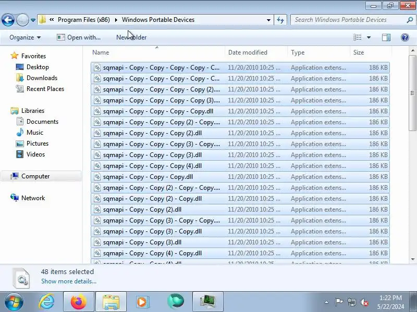Select sqmapi - Copy - Copy - Copy (4).dll
Viewport: 417px width, 312px height.
[x=240, y=166]
